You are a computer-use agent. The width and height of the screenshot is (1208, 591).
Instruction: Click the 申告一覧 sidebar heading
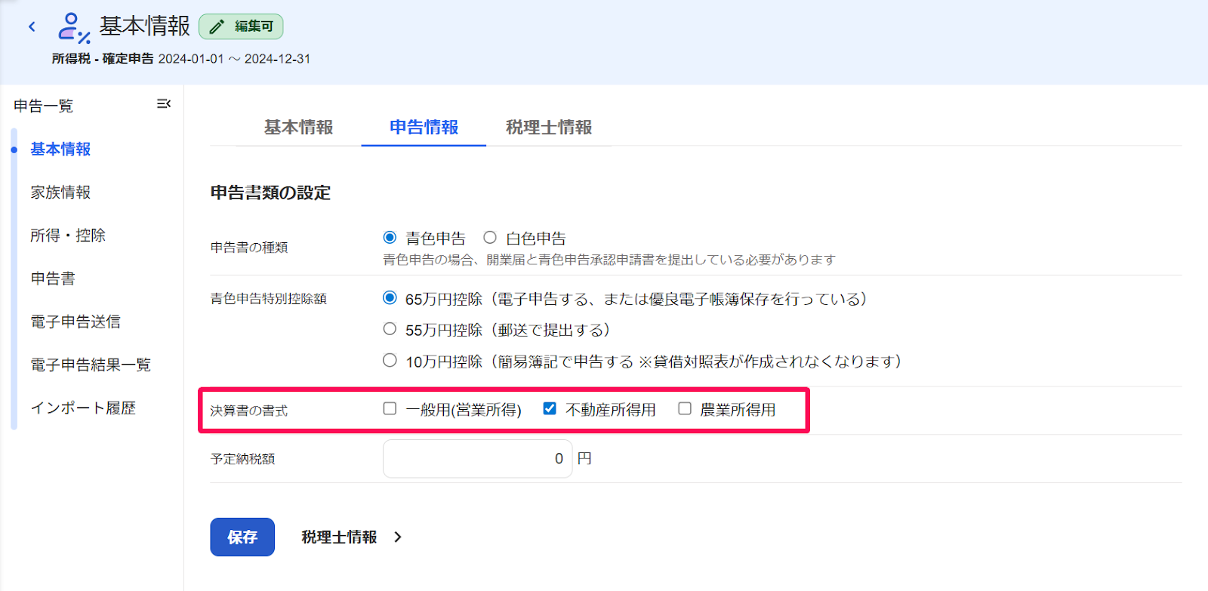pos(44,106)
